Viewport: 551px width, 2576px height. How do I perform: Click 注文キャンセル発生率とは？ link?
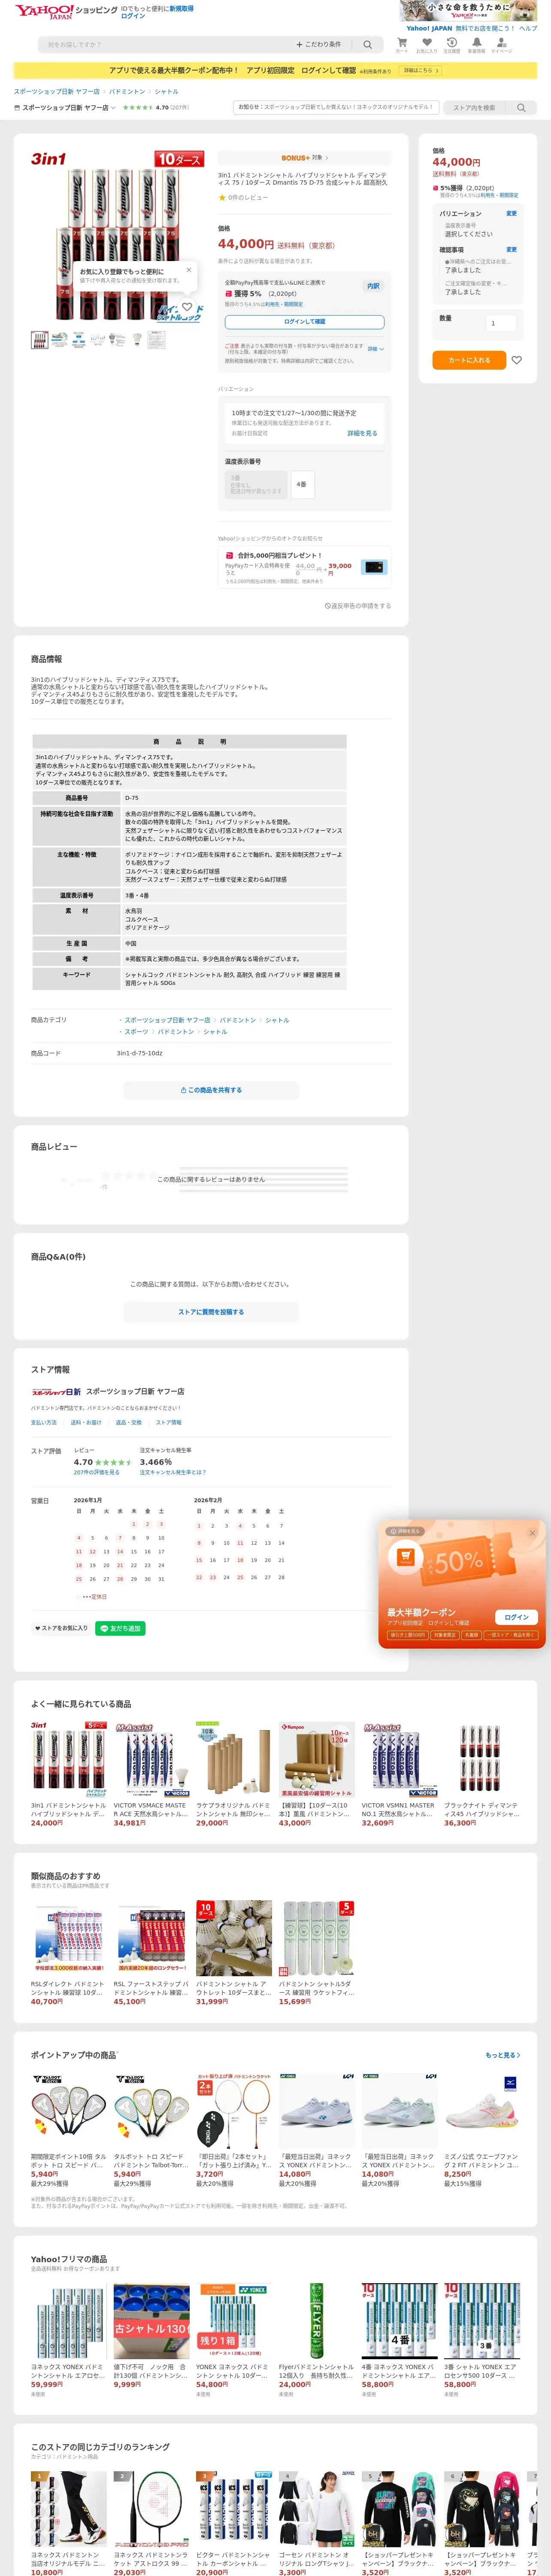173,1472
